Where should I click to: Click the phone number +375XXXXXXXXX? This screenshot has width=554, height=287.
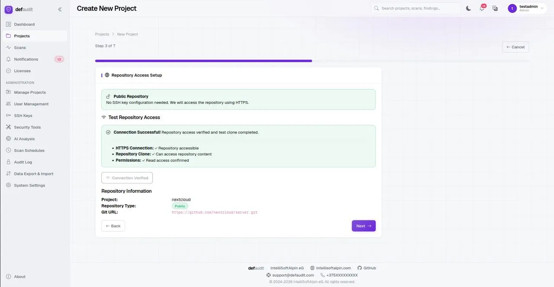(x=339, y=275)
